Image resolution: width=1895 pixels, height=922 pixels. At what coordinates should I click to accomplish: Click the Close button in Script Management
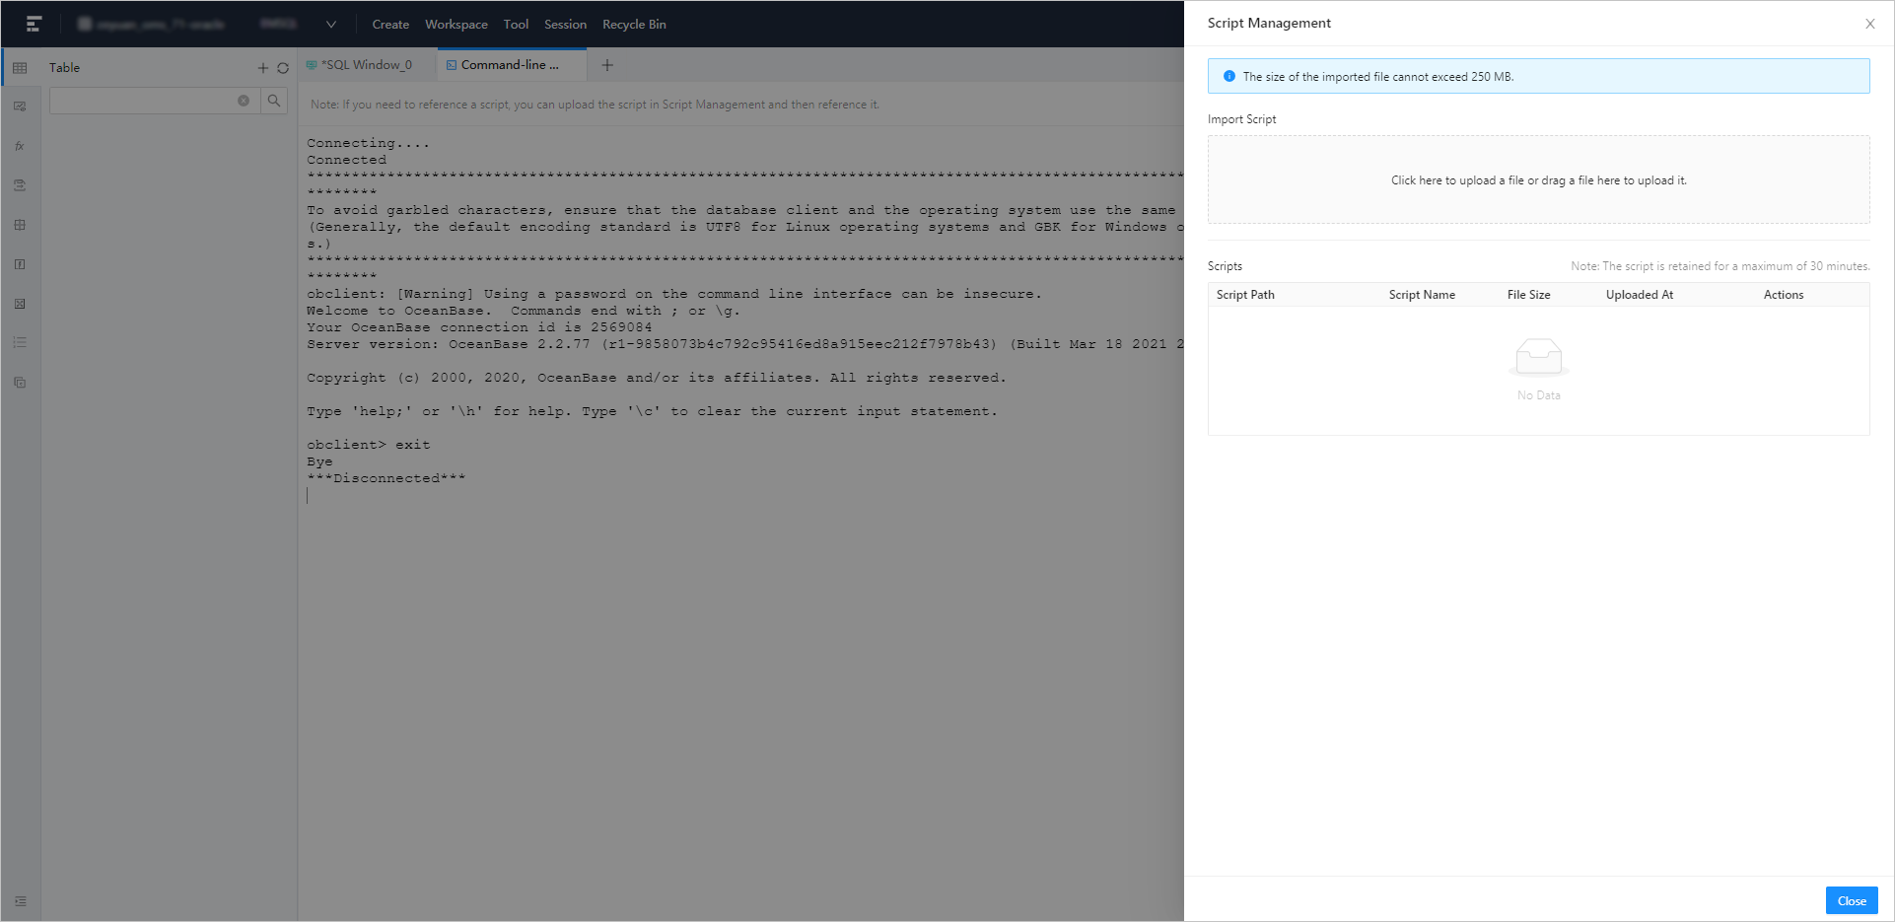pos(1851,900)
